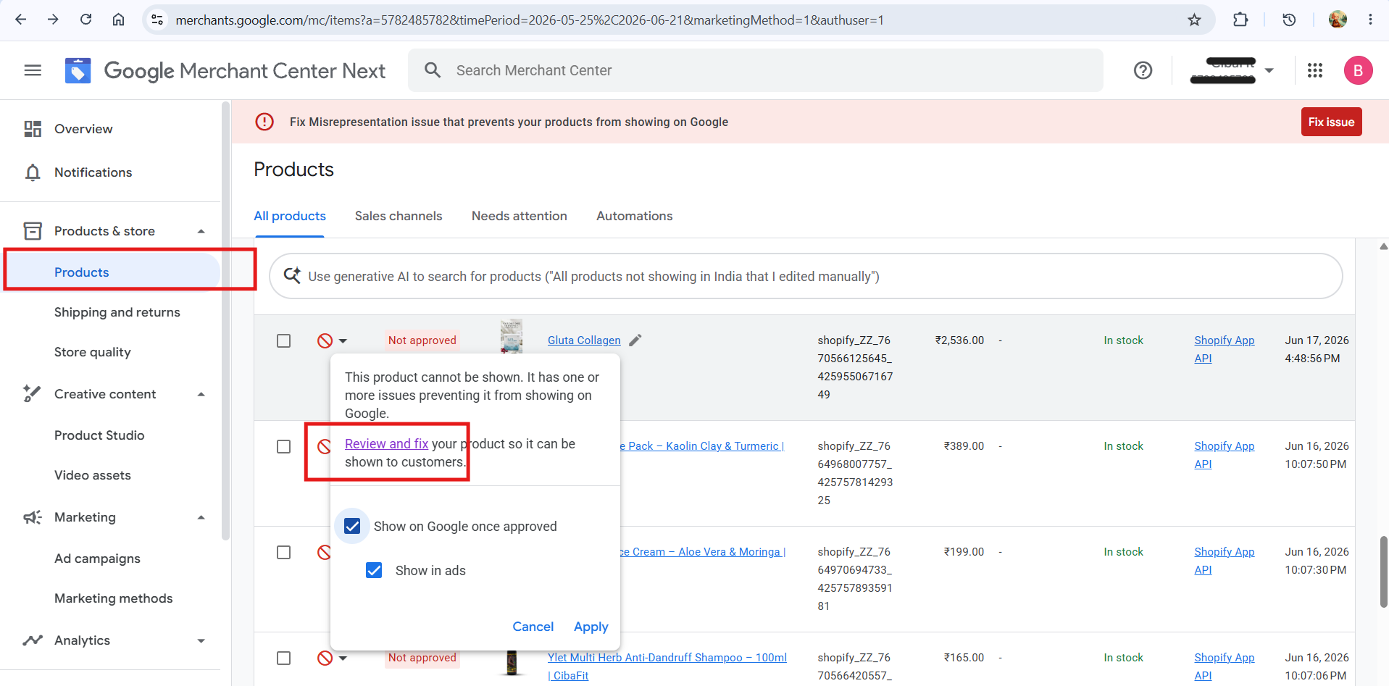Screen dimensions: 1389x686
Task: Switch to Sales channels tab
Action: coord(399,216)
